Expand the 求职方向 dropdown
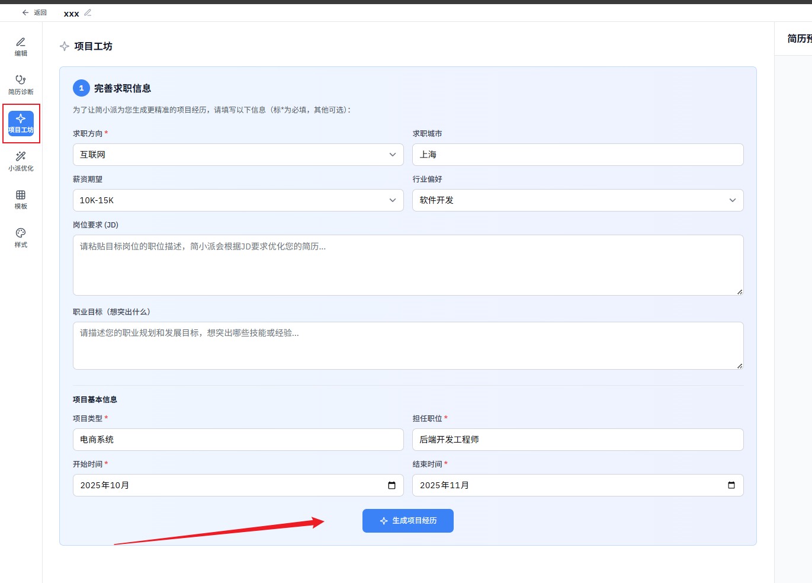 point(238,155)
